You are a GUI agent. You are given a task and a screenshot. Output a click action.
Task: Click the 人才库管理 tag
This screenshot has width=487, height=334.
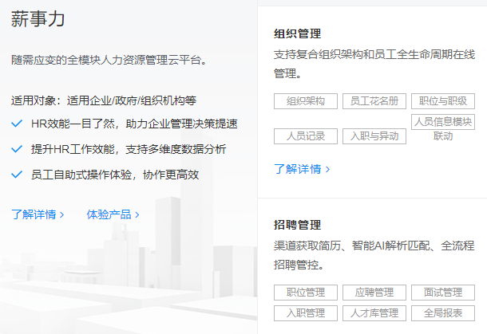[x=374, y=312]
